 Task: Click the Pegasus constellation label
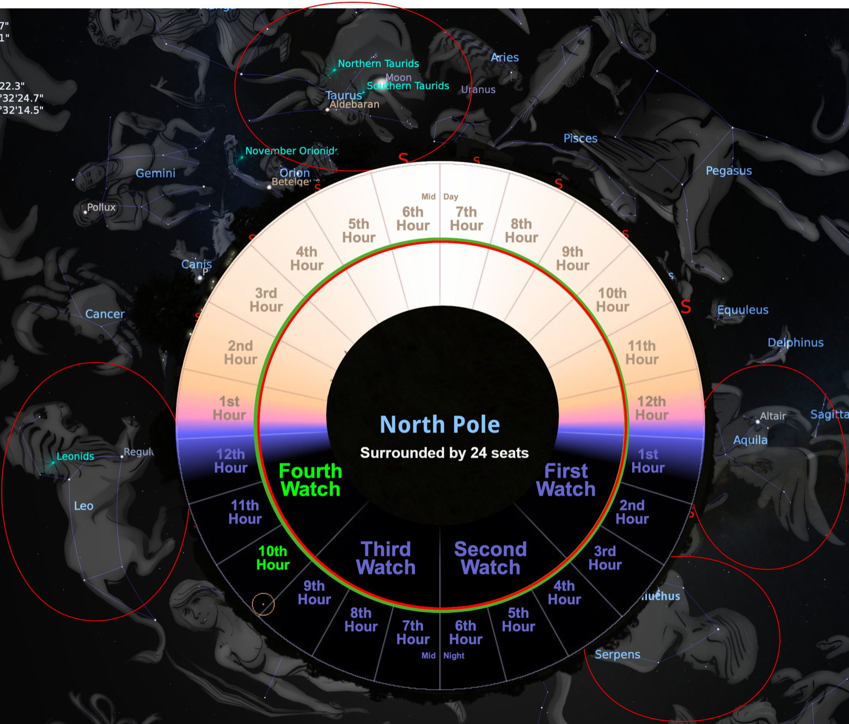[x=729, y=171]
